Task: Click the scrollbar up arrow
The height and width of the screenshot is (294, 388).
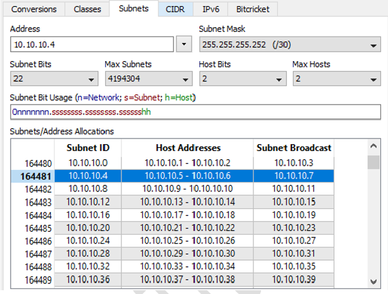Action: (374, 147)
